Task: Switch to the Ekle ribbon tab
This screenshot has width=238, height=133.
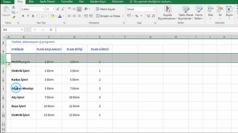Action: click(31, 1)
